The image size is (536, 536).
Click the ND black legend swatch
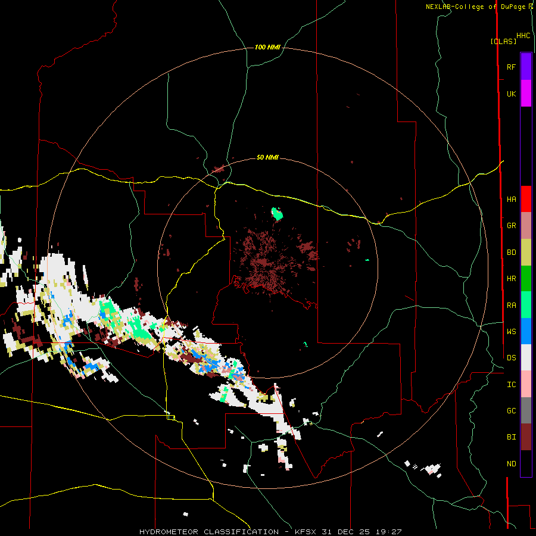click(x=526, y=463)
